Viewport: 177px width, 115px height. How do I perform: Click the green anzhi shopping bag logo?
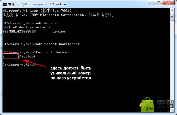(147, 105)
